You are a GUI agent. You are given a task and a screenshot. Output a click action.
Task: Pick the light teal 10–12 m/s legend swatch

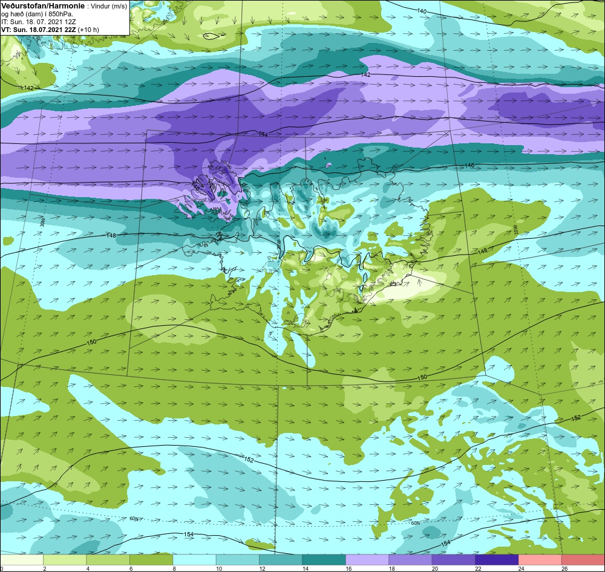tap(238, 559)
